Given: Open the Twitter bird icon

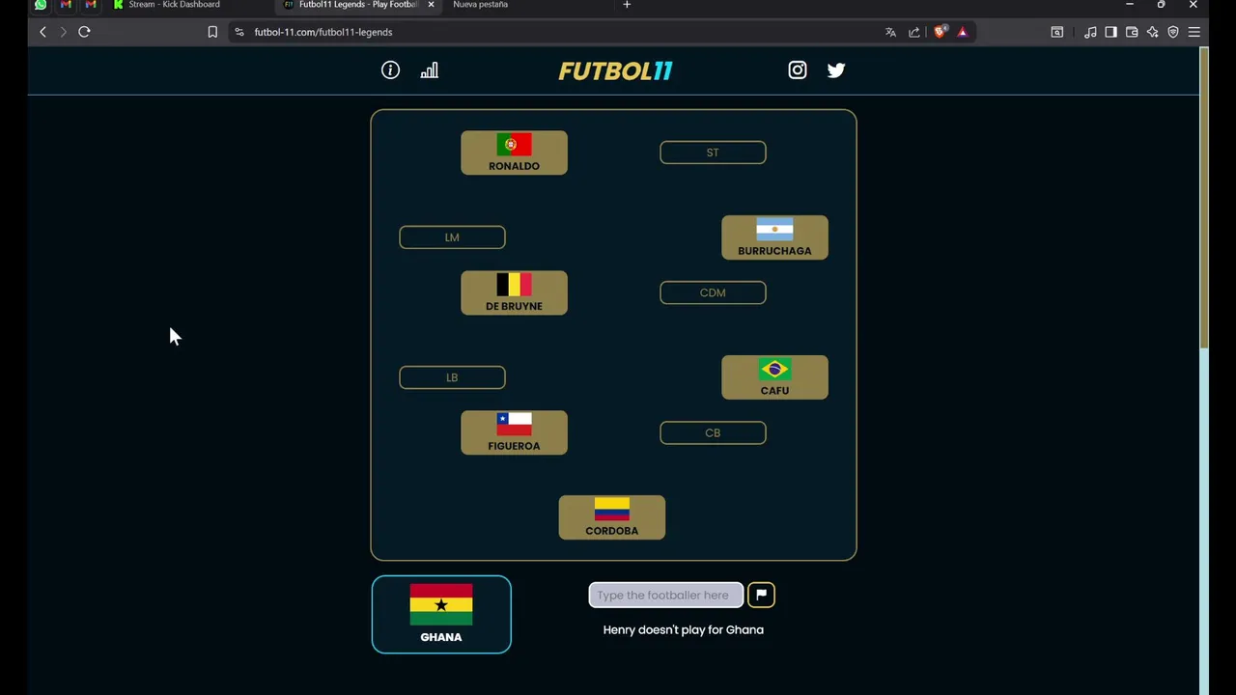Looking at the screenshot, I should (x=836, y=69).
